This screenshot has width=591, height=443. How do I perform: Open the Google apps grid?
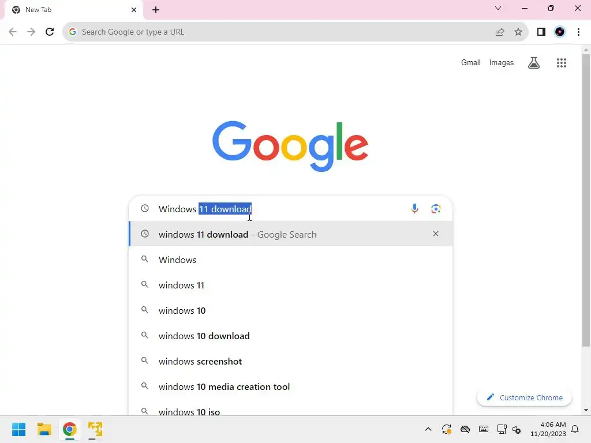pos(562,62)
